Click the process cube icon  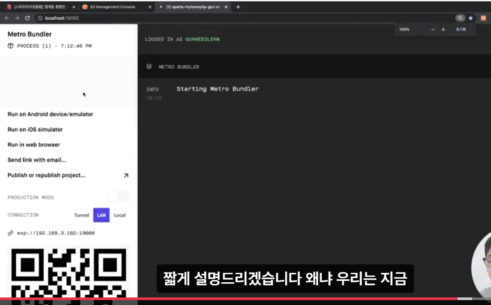11,46
